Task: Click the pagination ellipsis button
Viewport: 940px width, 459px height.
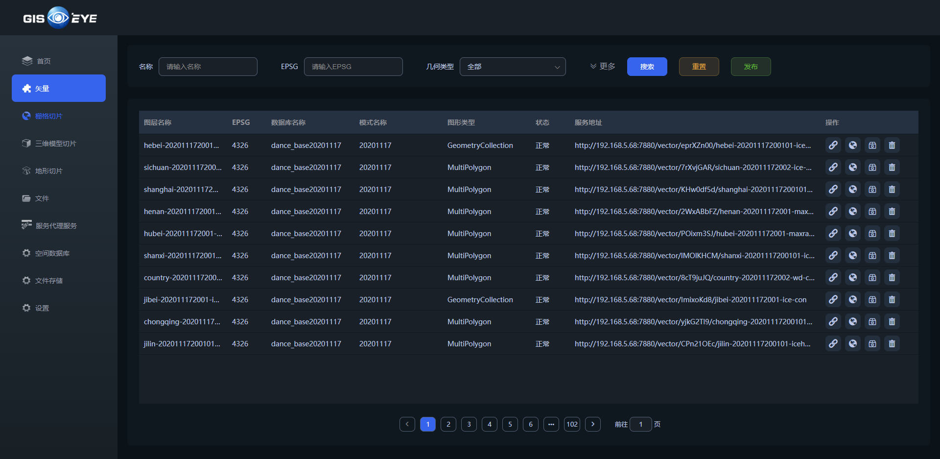Action: point(551,424)
